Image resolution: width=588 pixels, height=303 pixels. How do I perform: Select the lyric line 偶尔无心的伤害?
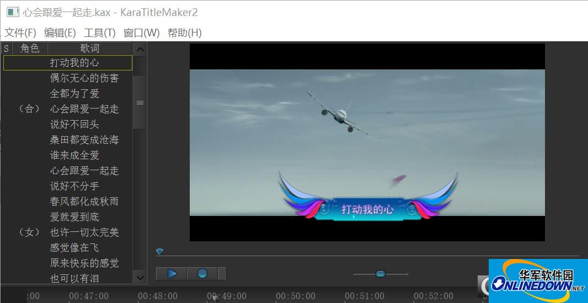point(84,78)
